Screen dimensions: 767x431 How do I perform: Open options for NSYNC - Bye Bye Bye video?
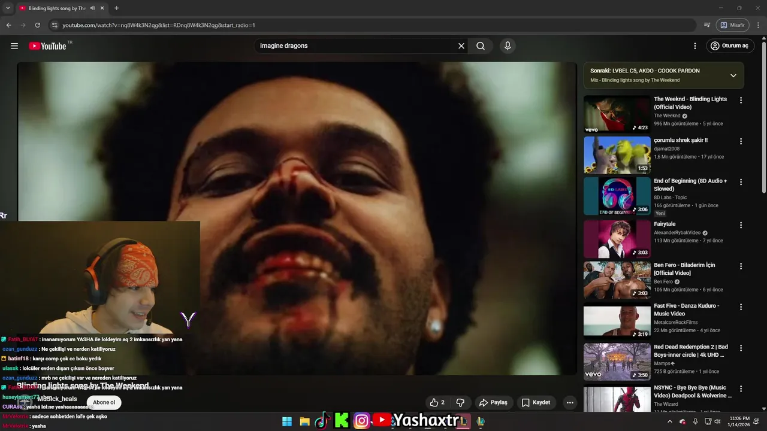point(741,388)
